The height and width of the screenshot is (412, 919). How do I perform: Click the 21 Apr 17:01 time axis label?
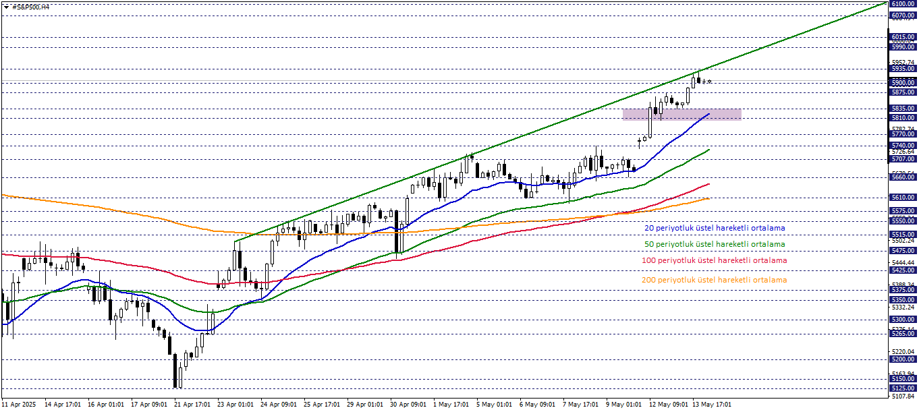click(x=193, y=405)
